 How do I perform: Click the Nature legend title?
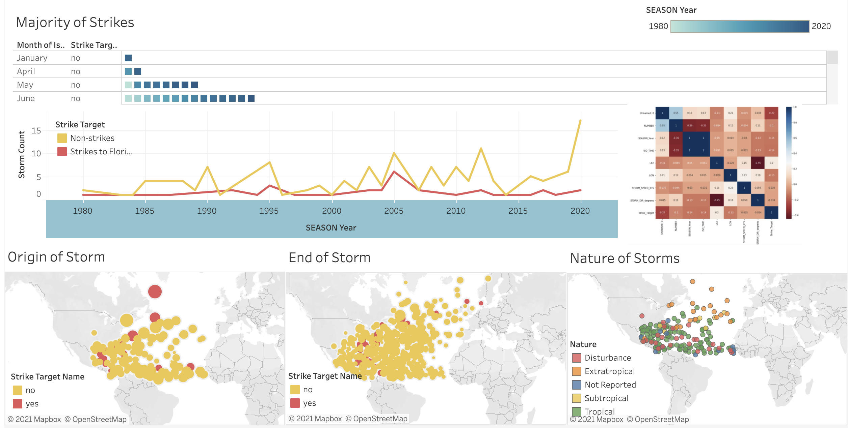pyautogui.click(x=583, y=344)
